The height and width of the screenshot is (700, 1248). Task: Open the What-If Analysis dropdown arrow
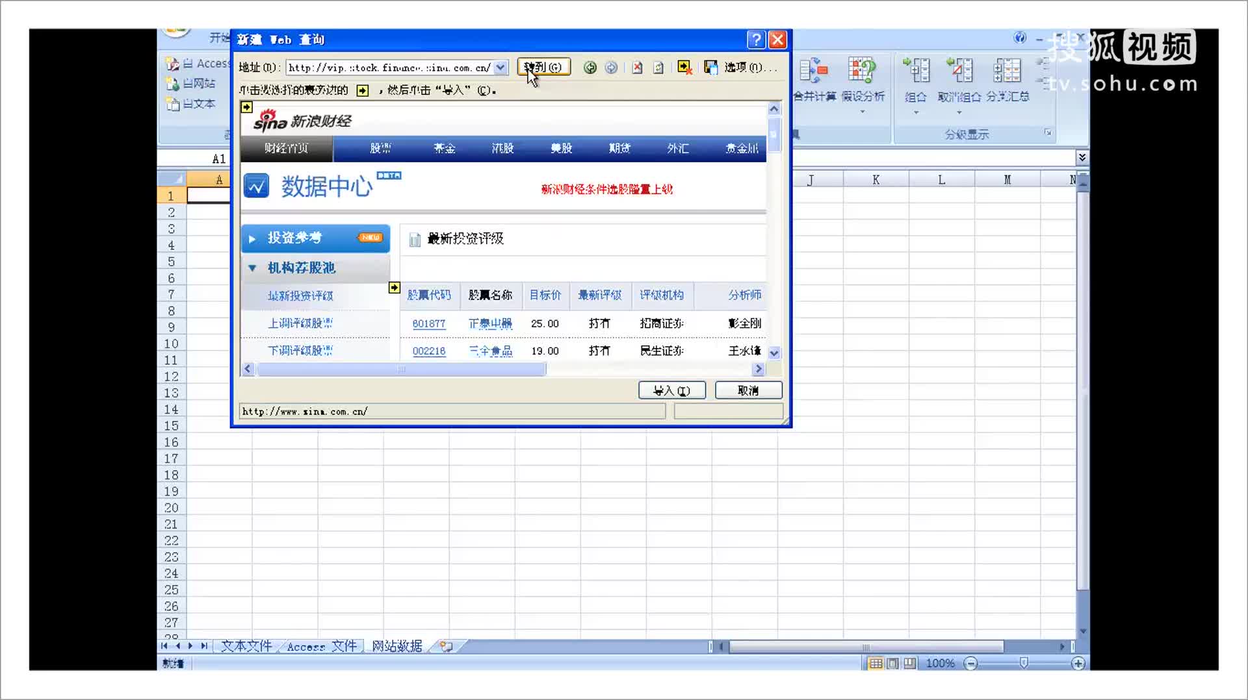863,112
